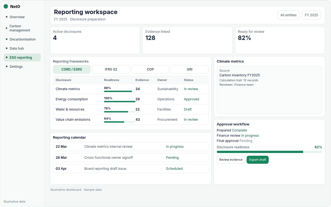
Task: Switch to the CSRD / ESRS tab
Action: pyautogui.click(x=72, y=69)
